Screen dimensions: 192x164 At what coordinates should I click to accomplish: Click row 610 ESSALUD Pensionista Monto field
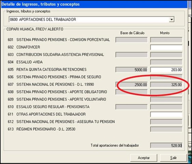click(x=166, y=107)
